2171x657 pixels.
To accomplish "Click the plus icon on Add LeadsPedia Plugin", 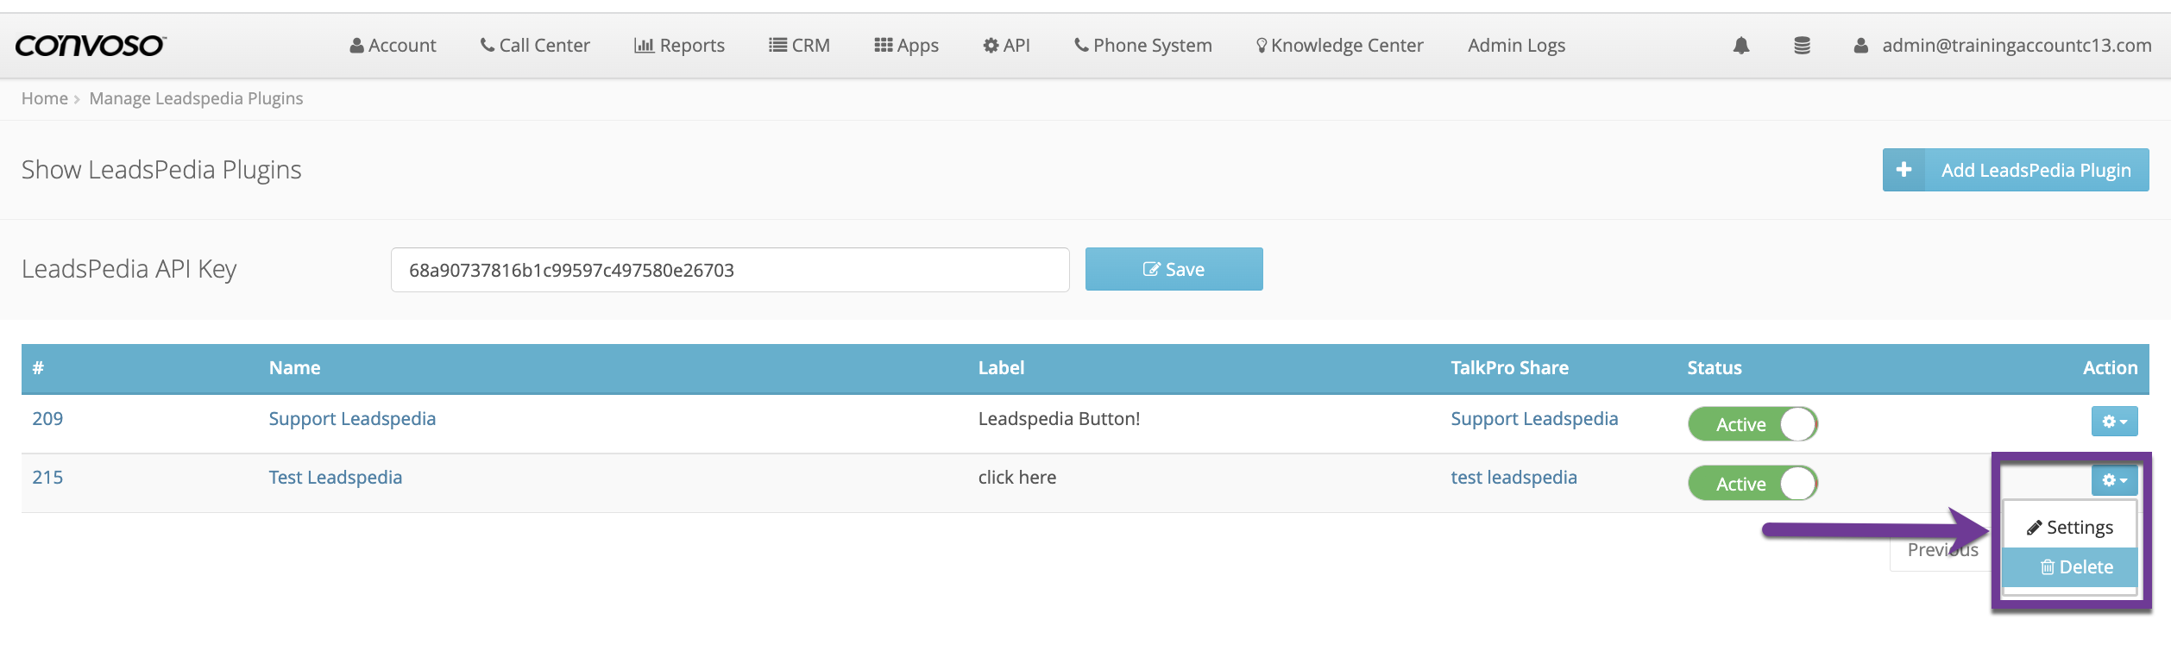I will click(x=1904, y=170).
